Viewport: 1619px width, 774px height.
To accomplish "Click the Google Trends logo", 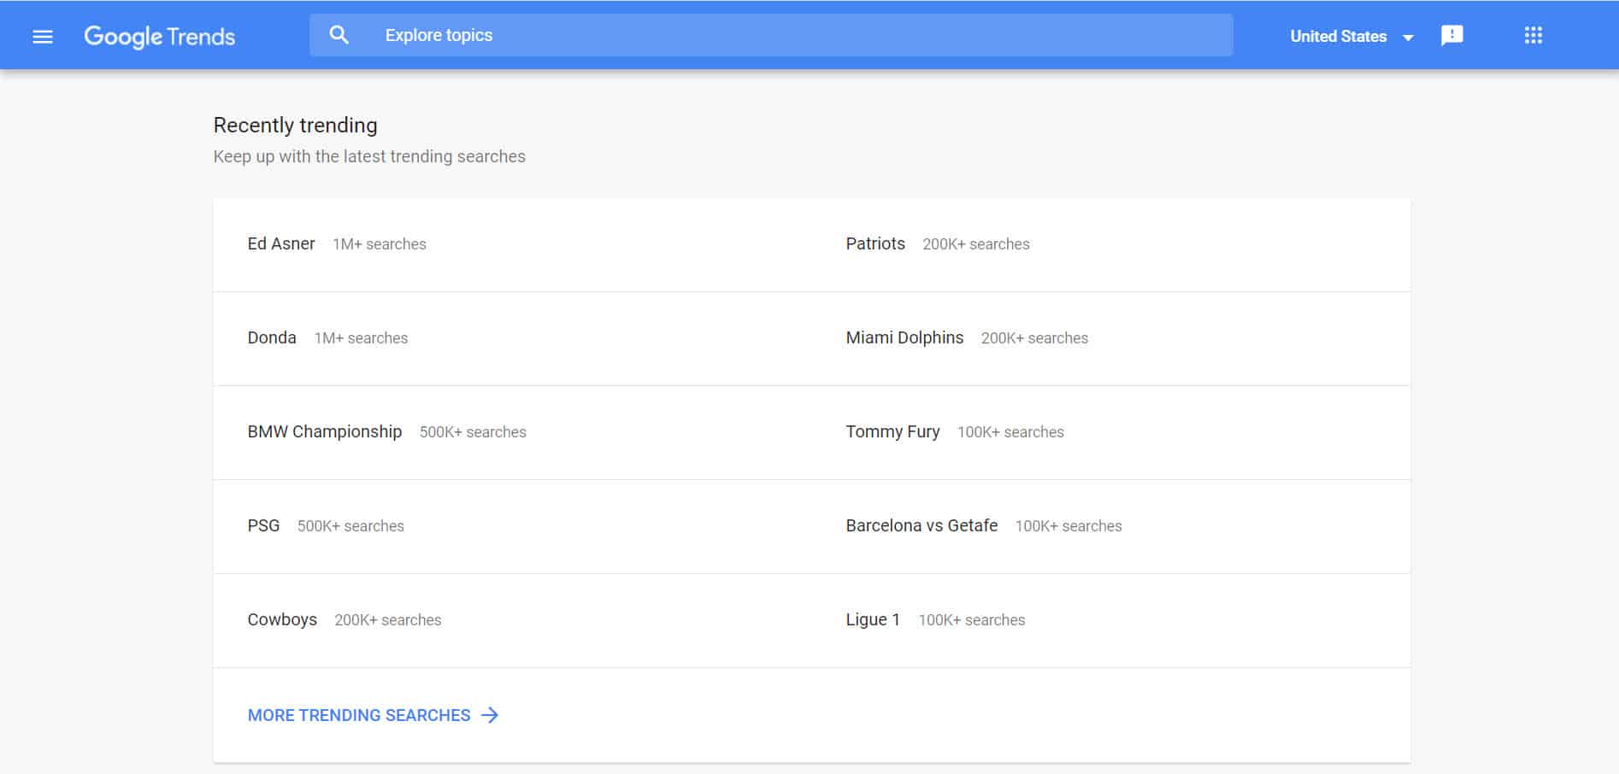I will pyautogui.click(x=159, y=36).
